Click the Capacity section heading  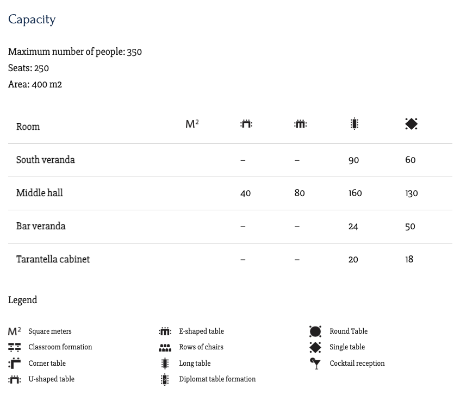pos(32,20)
